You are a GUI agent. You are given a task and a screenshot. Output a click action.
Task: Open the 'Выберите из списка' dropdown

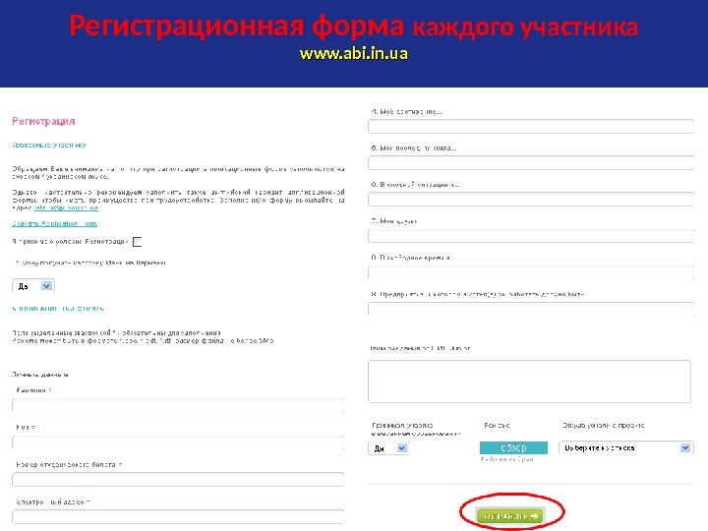click(x=625, y=447)
